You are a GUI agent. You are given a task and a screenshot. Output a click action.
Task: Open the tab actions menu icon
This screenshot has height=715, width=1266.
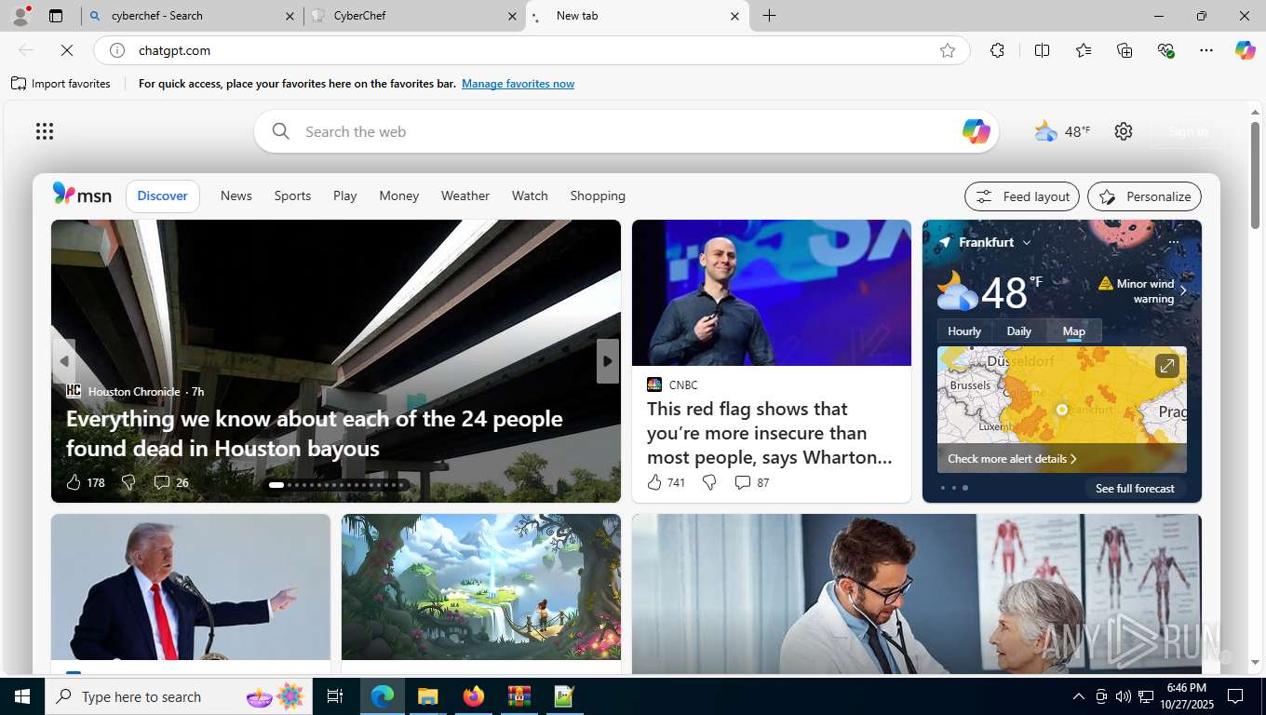(56, 16)
